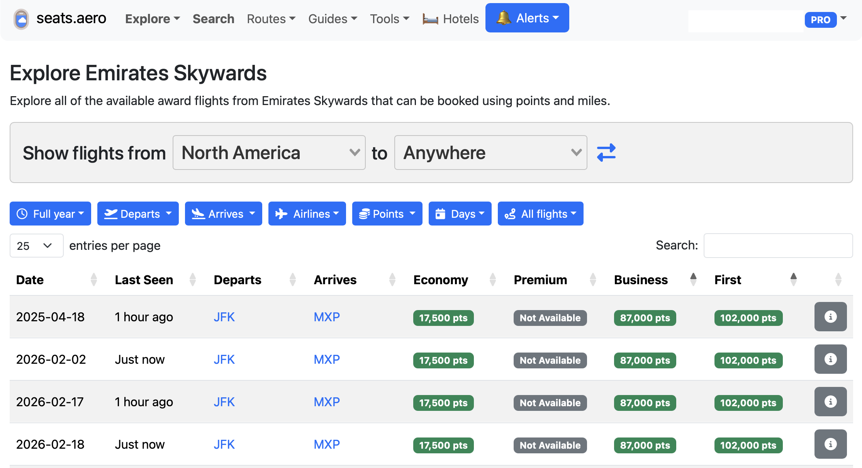Open the Airlines filter dropdown
Viewport: 862px width, 468px height.
click(307, 214)
